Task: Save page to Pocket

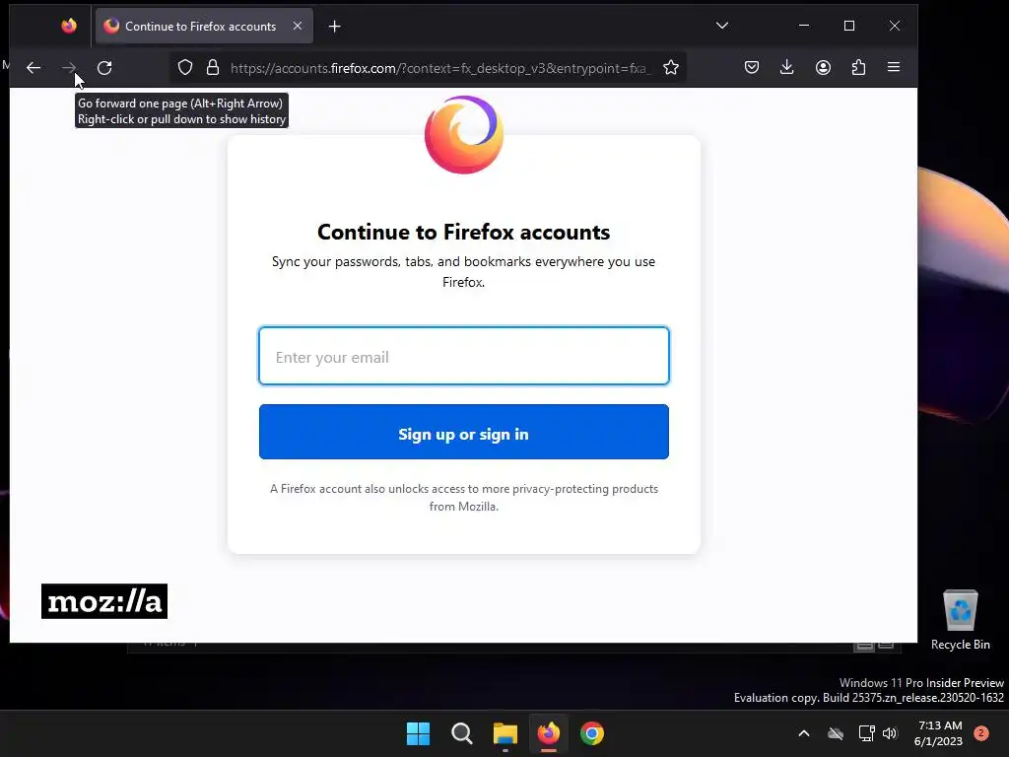Action: coord(752,67)
